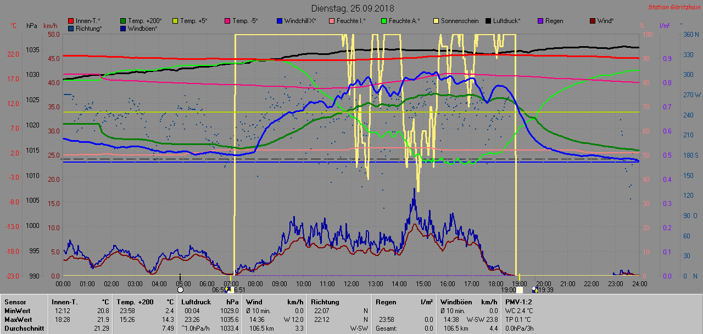Click the yellow-green Temp. +5 legend swatch
This screenshot has height=334, width=703.
(176, 21)
